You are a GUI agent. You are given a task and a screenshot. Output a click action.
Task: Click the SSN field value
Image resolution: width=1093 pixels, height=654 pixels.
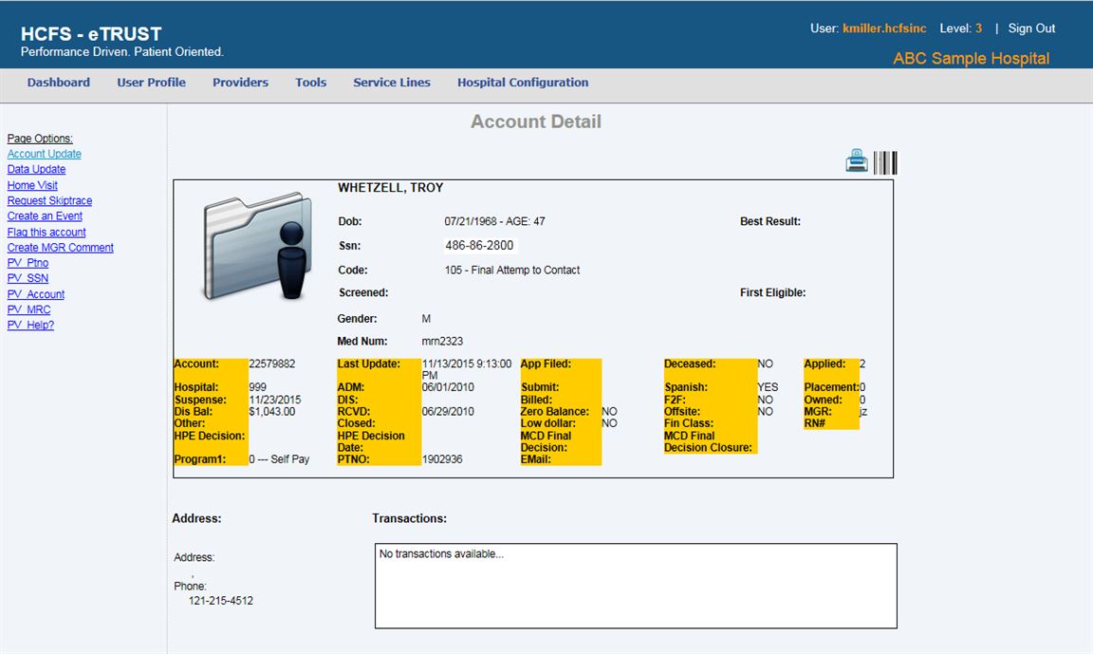click(x=479, y=246)
